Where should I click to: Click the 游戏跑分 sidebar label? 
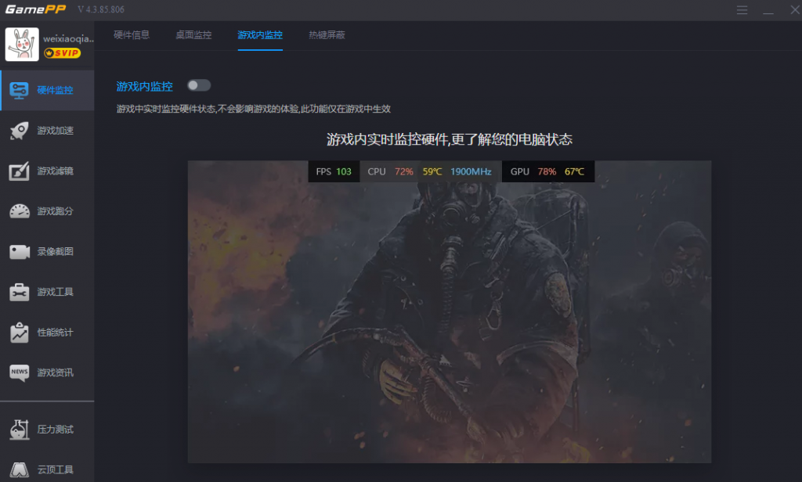tap(56, 211)
